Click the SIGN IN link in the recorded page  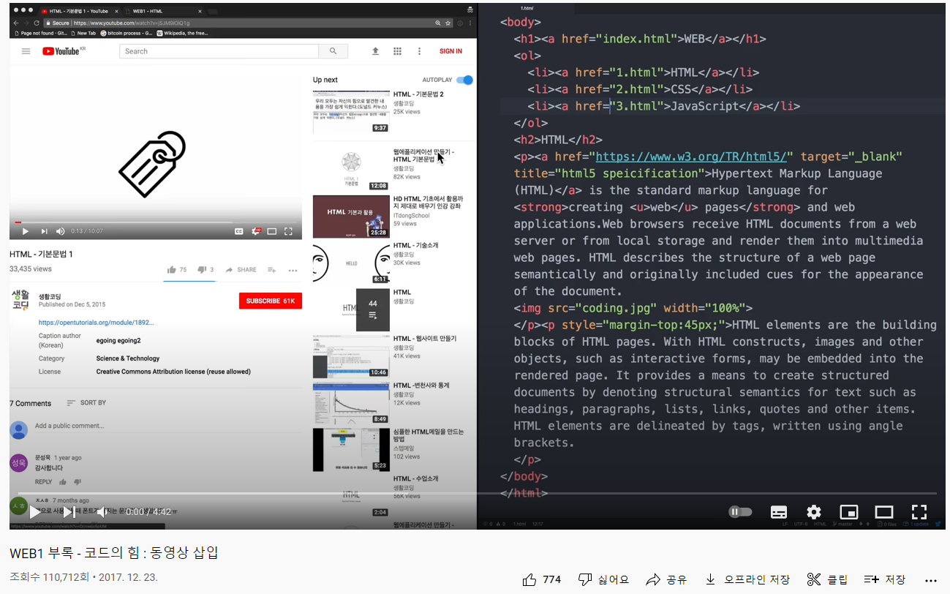click(x=451, y=51)
